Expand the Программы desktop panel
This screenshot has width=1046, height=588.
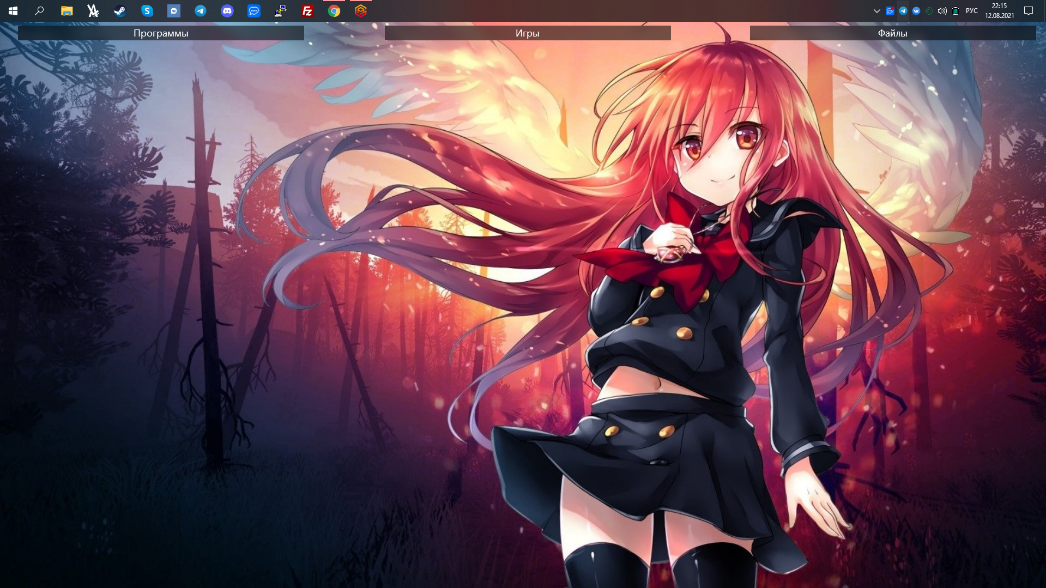[161, 33]
